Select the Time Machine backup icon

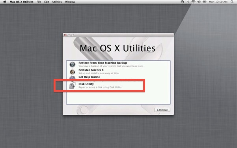(x=73, y=64)
